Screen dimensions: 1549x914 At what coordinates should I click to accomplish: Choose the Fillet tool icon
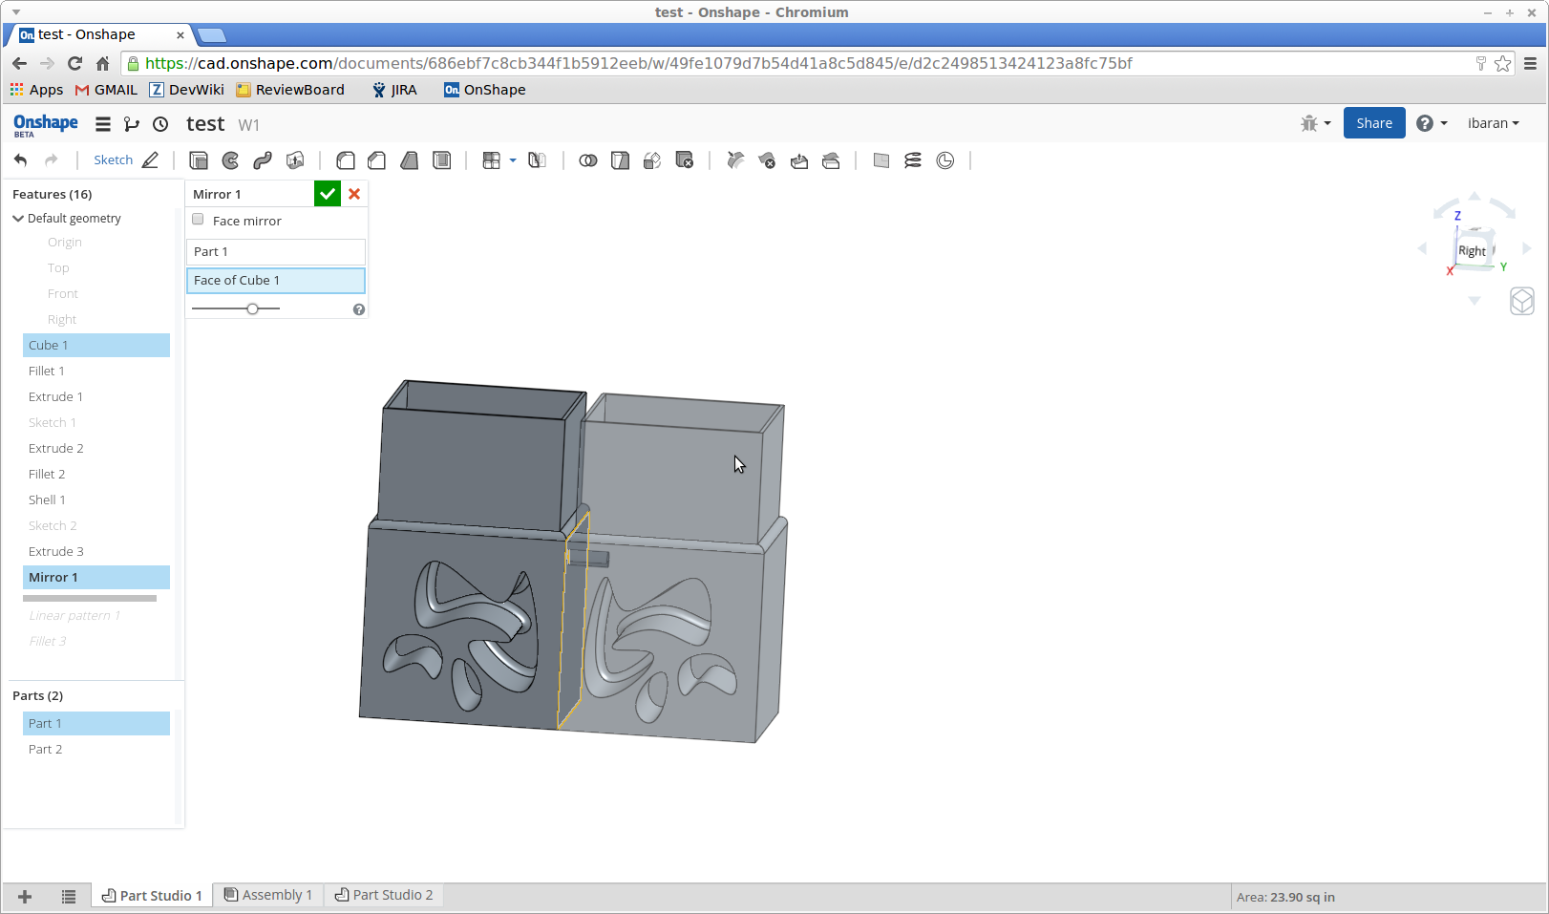[x=346, y=160]
